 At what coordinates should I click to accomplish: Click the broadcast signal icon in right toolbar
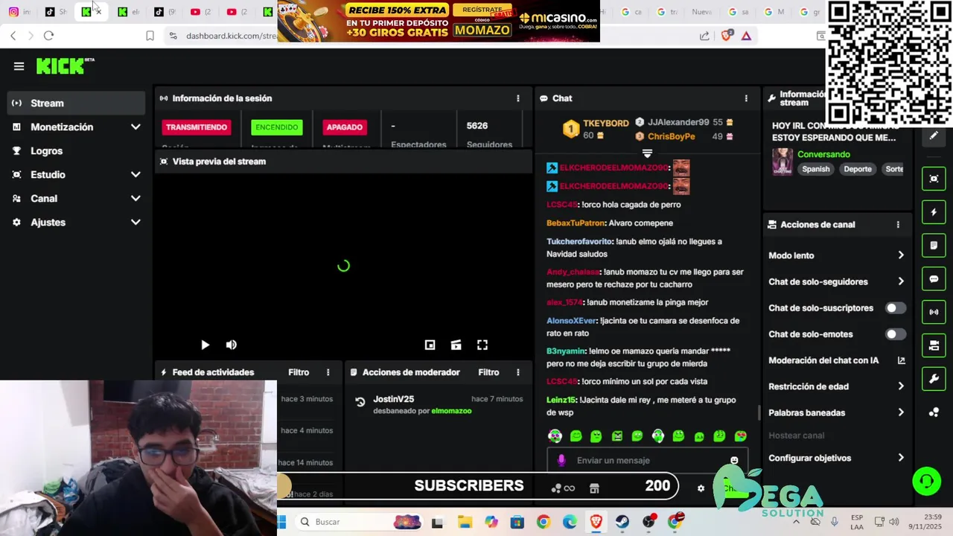[x=934, y=312]
